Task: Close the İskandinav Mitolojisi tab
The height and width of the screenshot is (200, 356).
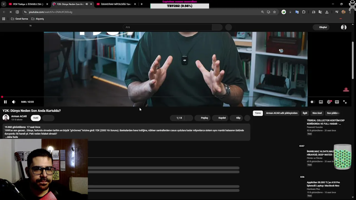Action: tap(135, 4)
